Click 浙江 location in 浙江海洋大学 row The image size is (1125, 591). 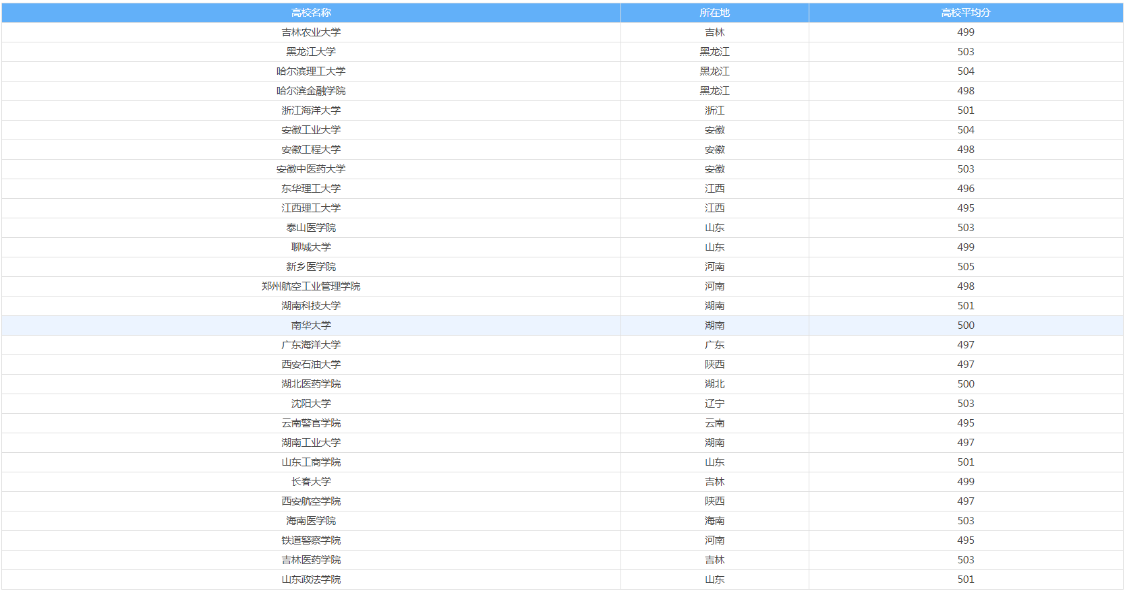pyautogui.click(x=715, y=111)
